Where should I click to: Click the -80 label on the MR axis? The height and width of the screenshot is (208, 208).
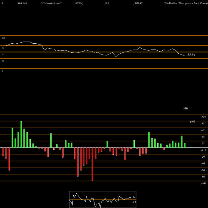(203, 177)
